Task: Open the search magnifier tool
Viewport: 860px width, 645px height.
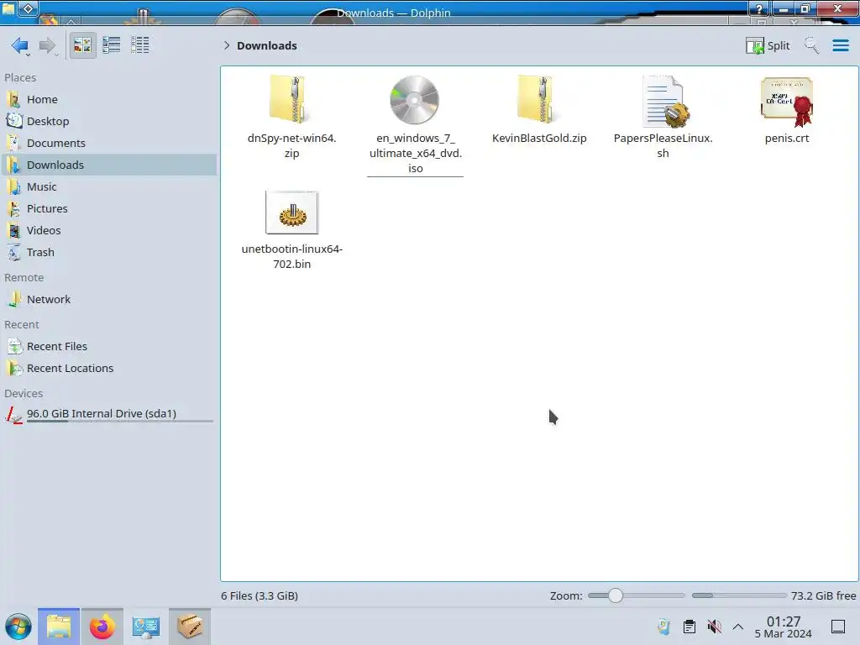Action: point(811,45)
